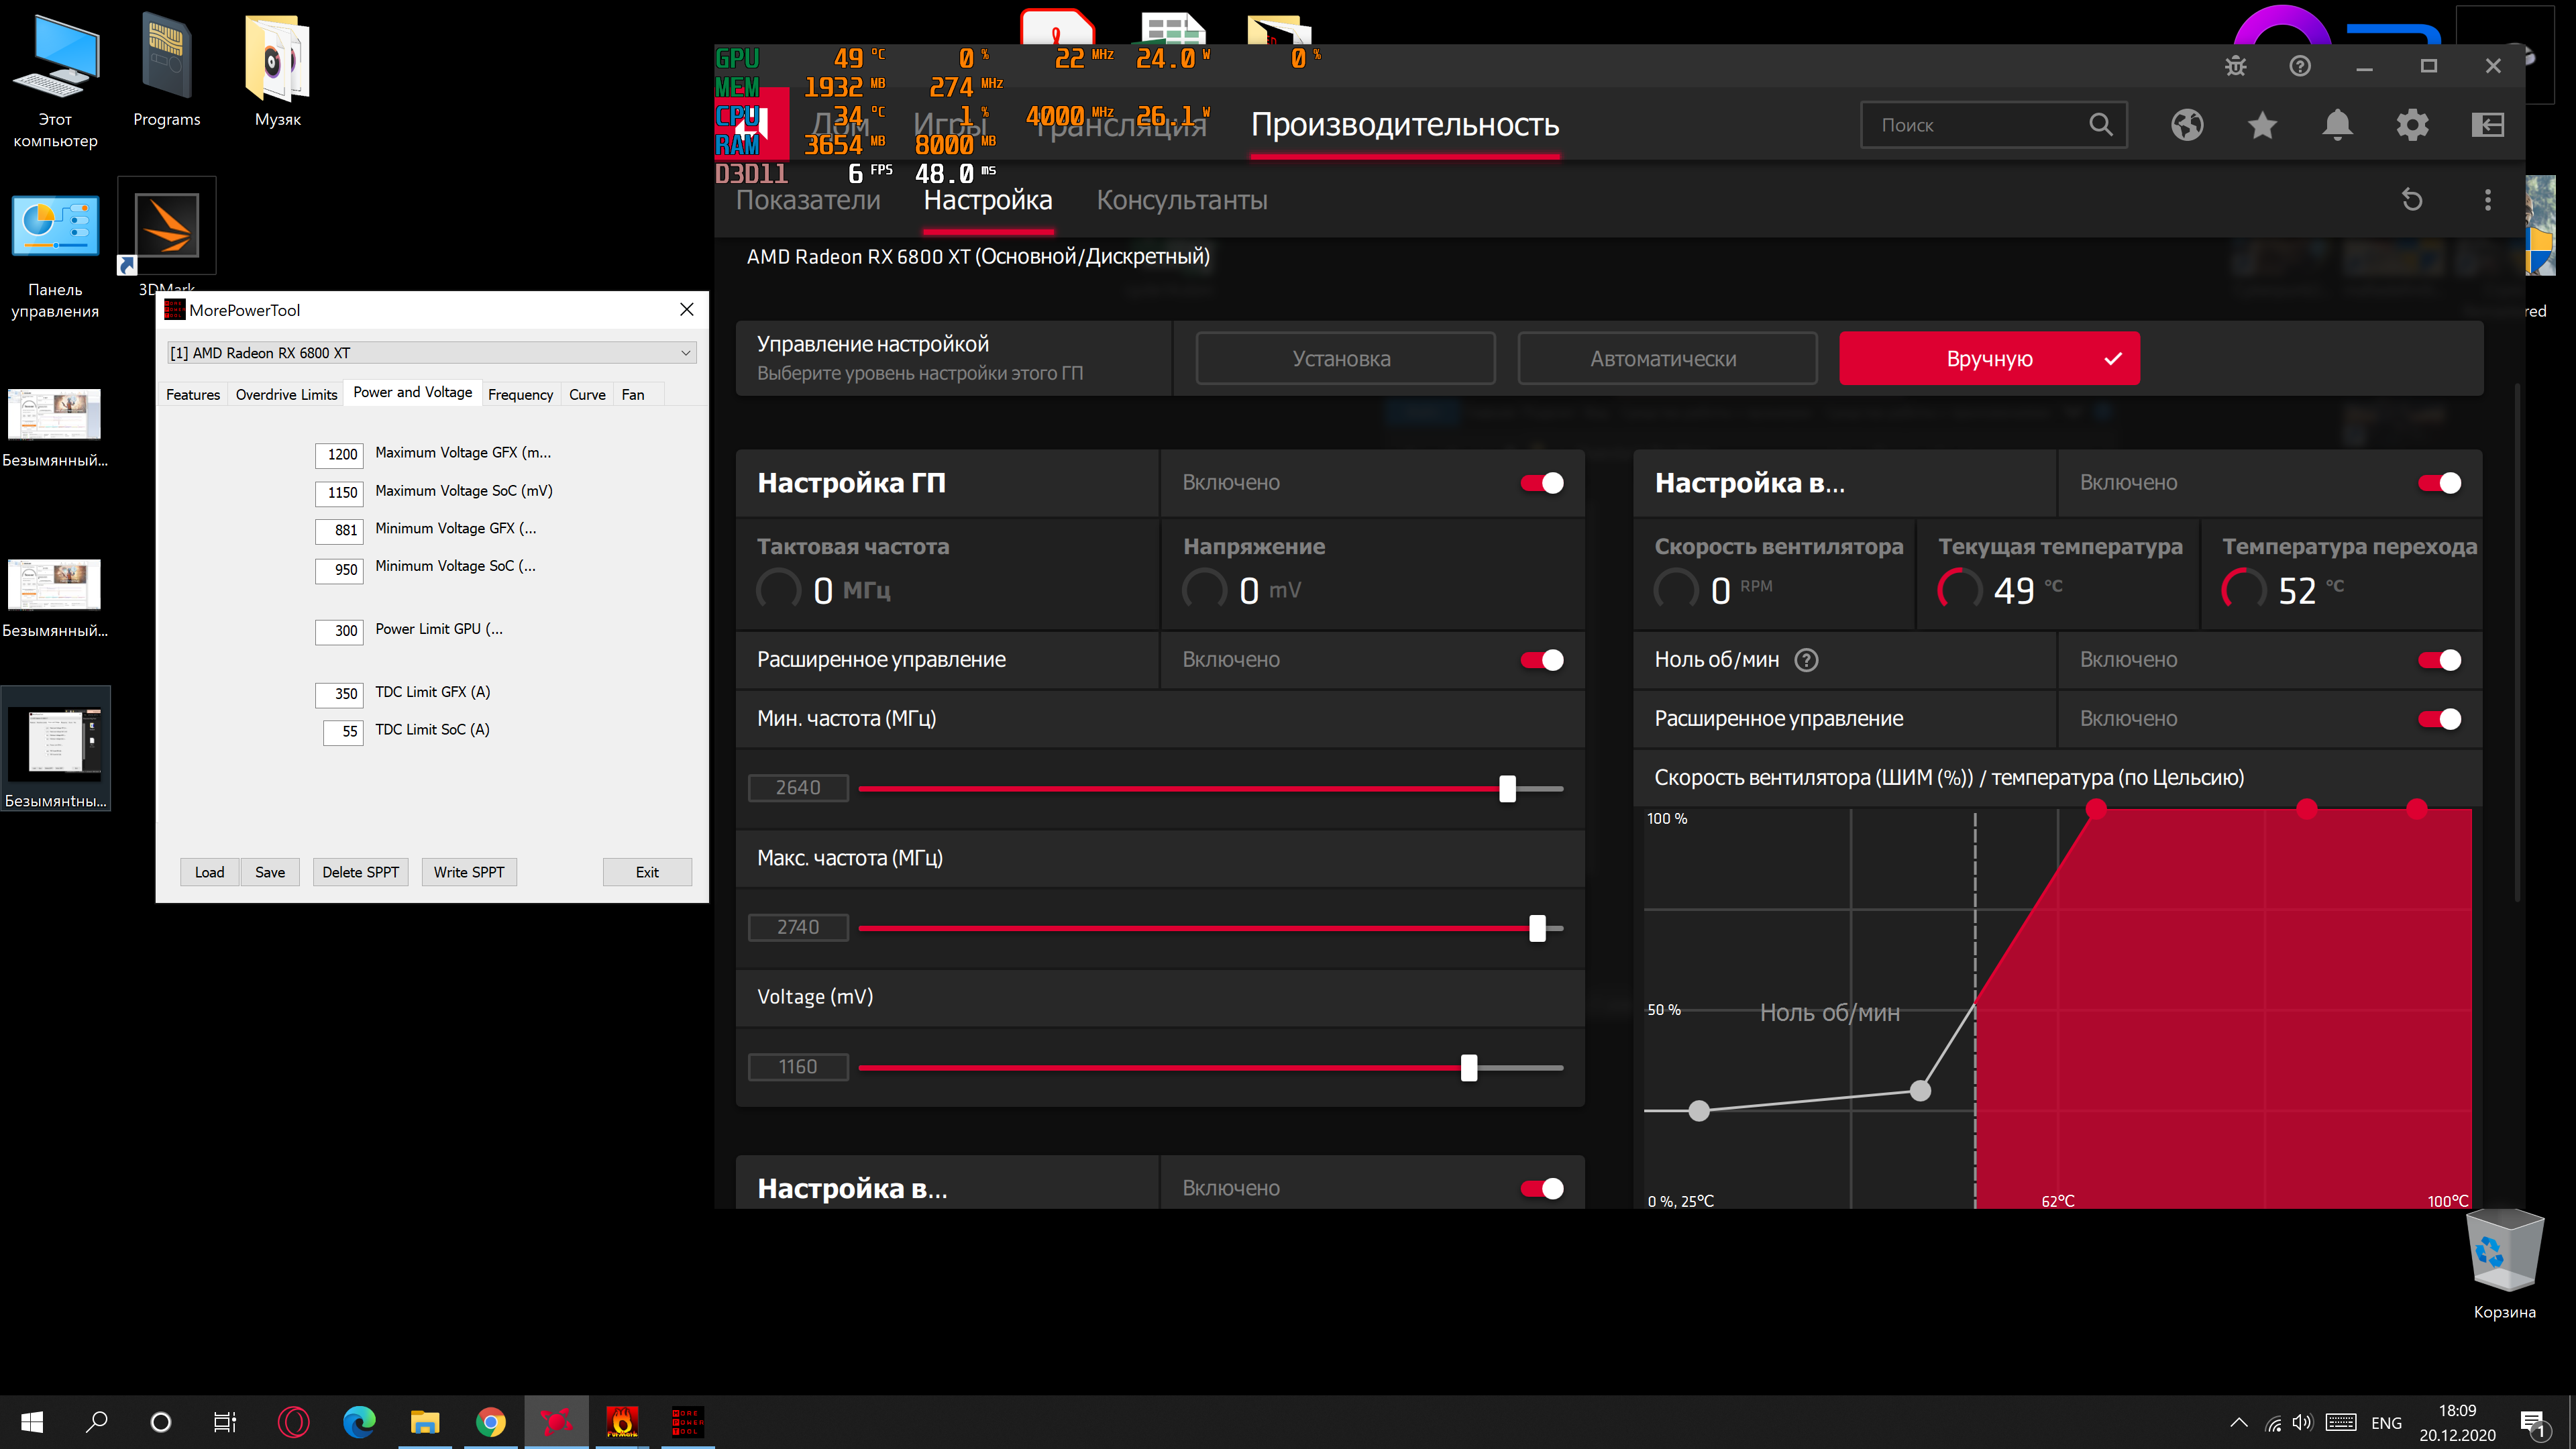Open the system tray hidden icons chevron

tap(2239, 1422)
